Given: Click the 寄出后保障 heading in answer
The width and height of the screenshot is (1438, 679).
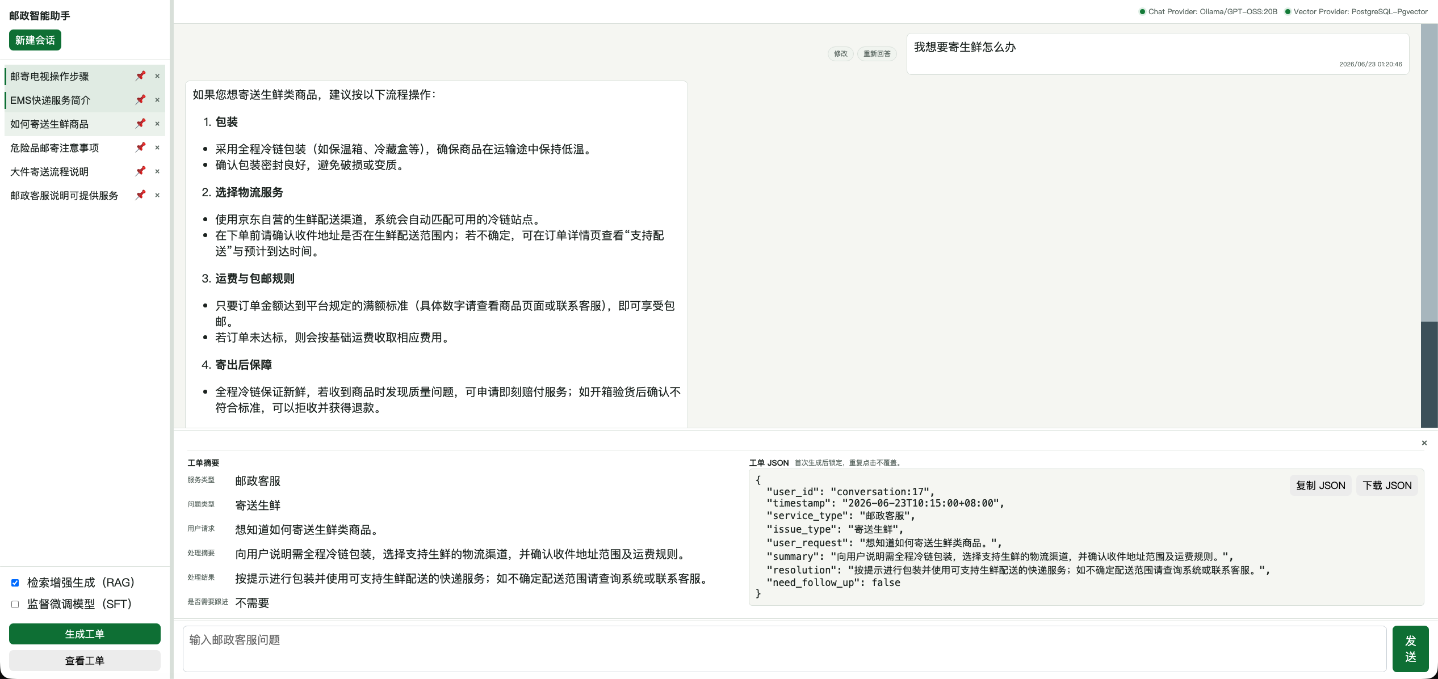Looking at the screenshot, I should pos(243,365).
